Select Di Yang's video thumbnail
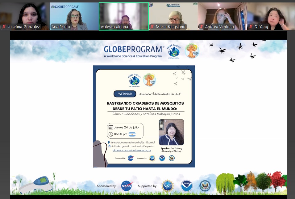 (x=271, y=16)
